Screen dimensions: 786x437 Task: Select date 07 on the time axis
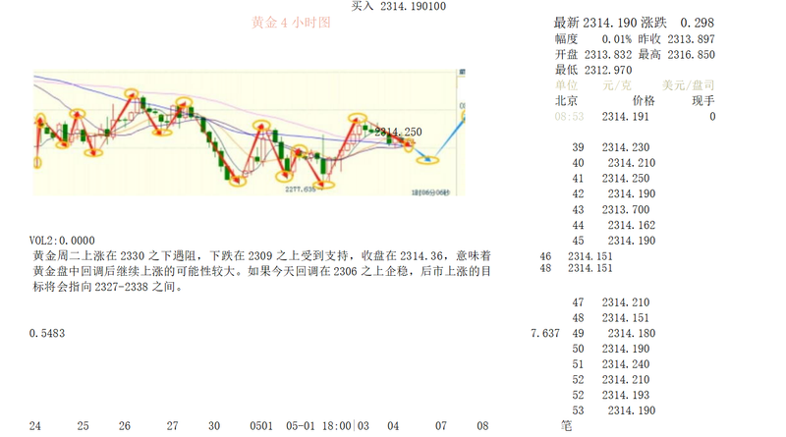(x=440, y=426)
